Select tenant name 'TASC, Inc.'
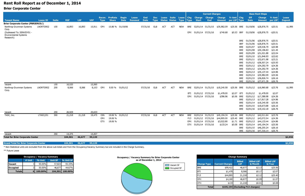Screen dimensions: 305x196 (9, 115)
